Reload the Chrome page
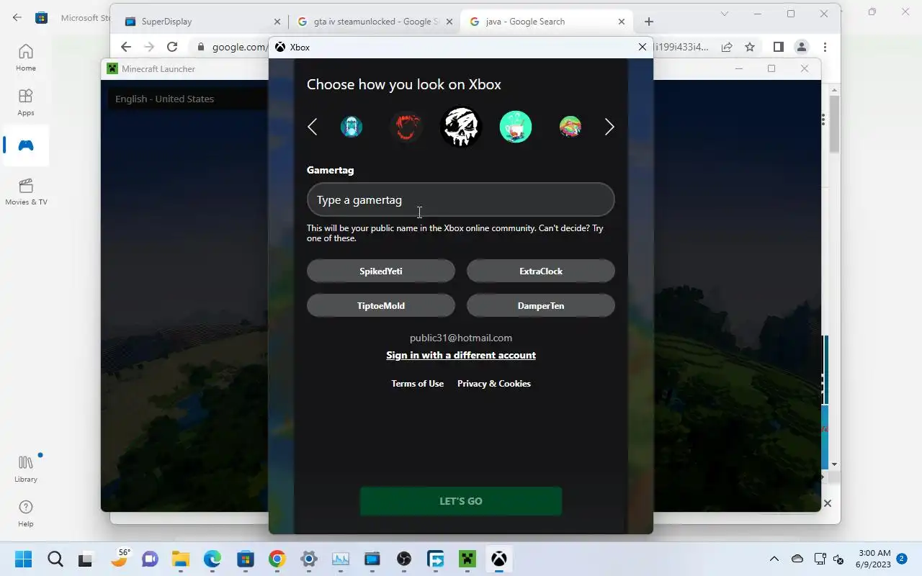Screen dimensions: 922x576 click(172, 47)
